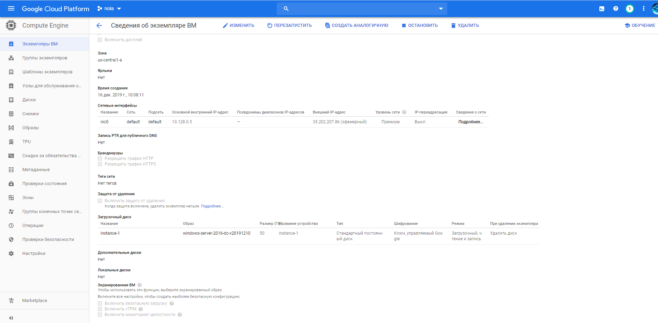This screenshot has height=323, width=658.
Task: Click the Метаданные list icon
Action: [11, 170]
